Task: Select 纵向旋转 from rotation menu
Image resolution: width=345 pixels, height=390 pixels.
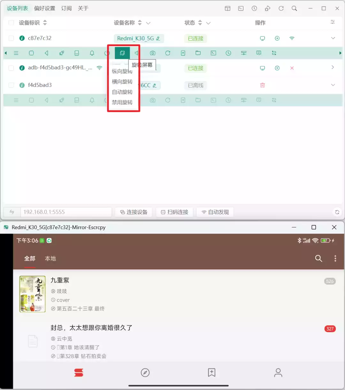Action: tap(122, 71)
